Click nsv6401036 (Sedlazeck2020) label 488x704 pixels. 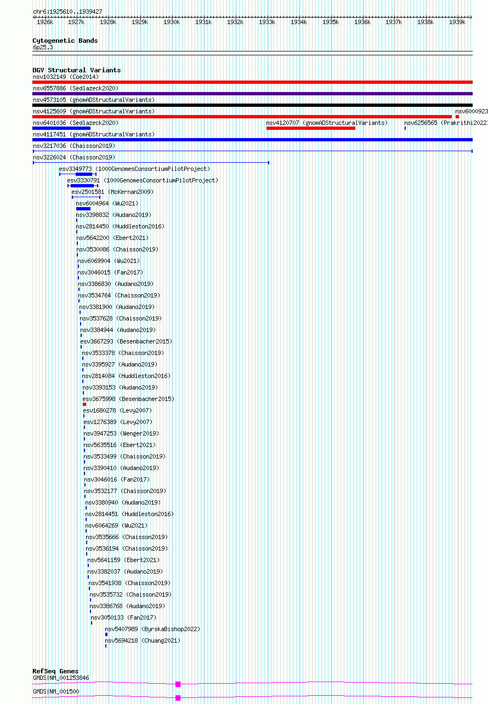(x=76, y=123)
